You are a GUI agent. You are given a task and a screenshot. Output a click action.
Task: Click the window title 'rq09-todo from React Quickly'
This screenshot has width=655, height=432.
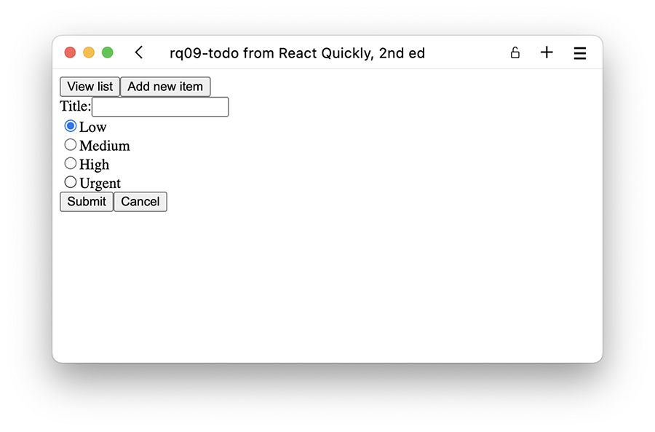tap(297, 53)
